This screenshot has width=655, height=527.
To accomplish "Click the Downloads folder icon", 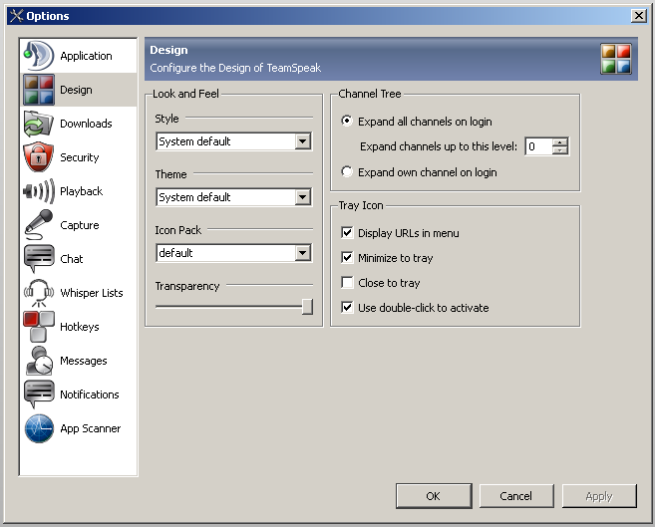I will point(39,124).
